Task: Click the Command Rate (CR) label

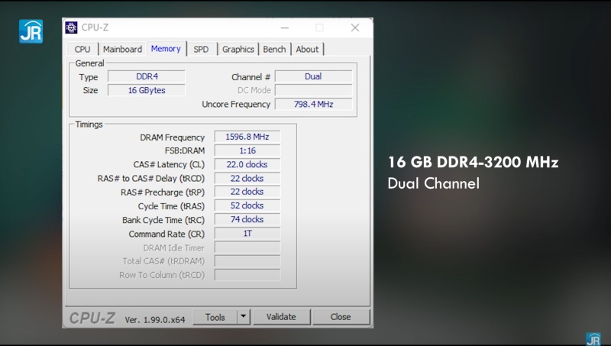Action: tap(166, 234)
